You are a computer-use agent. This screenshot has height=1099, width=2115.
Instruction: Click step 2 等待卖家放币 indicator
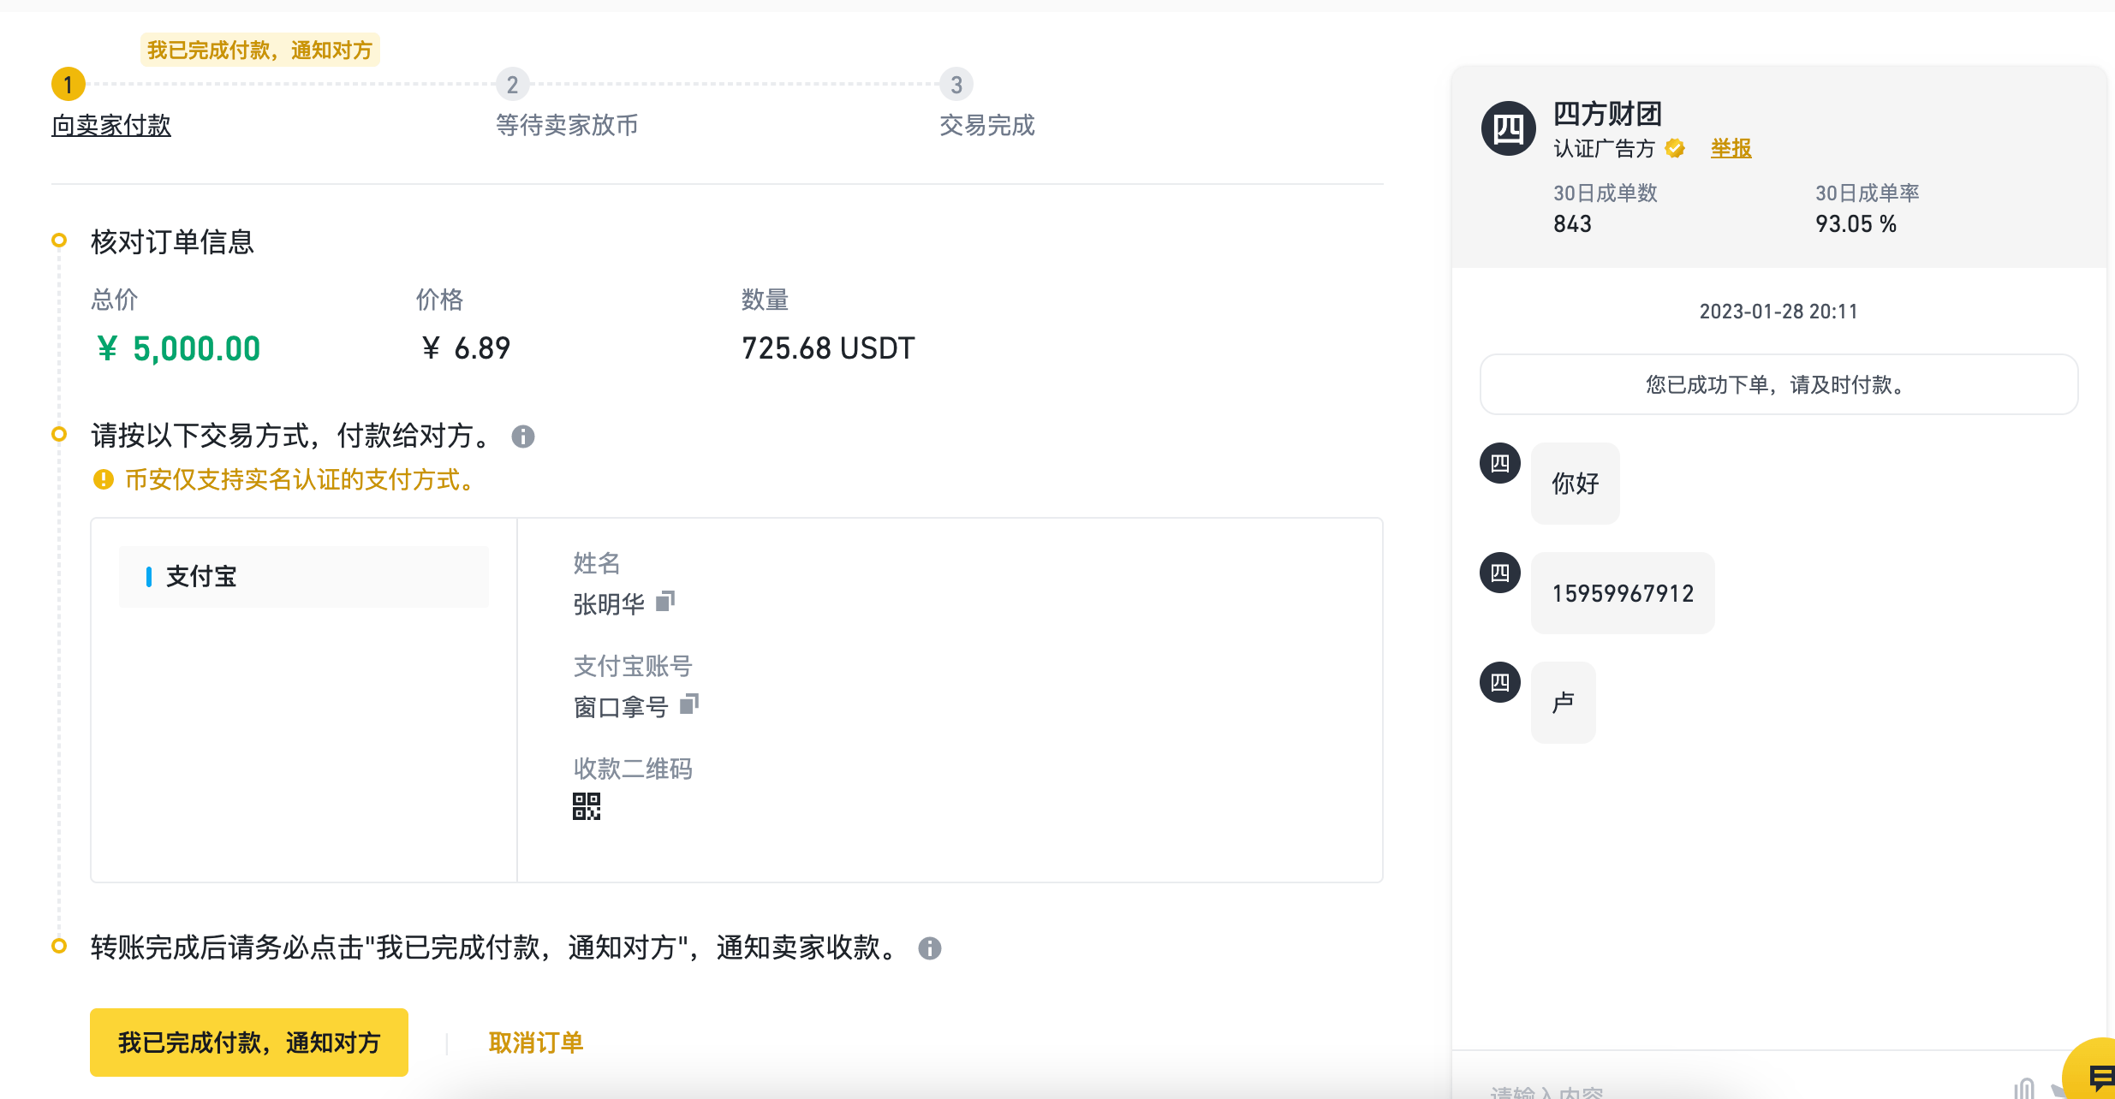(512, 85)
